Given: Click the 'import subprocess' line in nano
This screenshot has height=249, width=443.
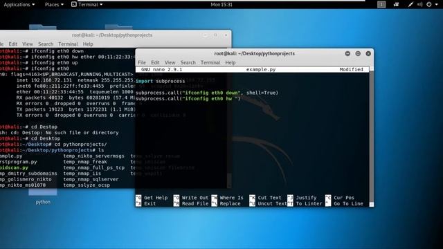Looking at the screenshot, I should pyautogui.click(x=160, y=81).
